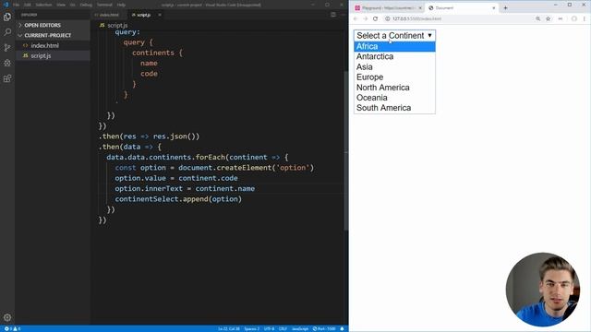Click the Chrome profile avatar icon
The width and height of the screenshot is (591, 332).
coord(573,18)
